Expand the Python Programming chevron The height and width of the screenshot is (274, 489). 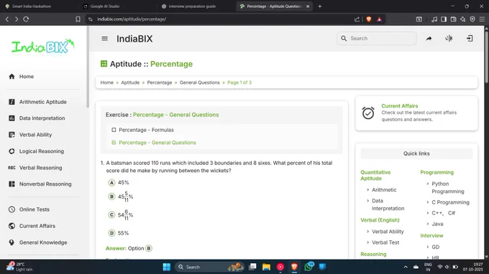pos(428,184)
